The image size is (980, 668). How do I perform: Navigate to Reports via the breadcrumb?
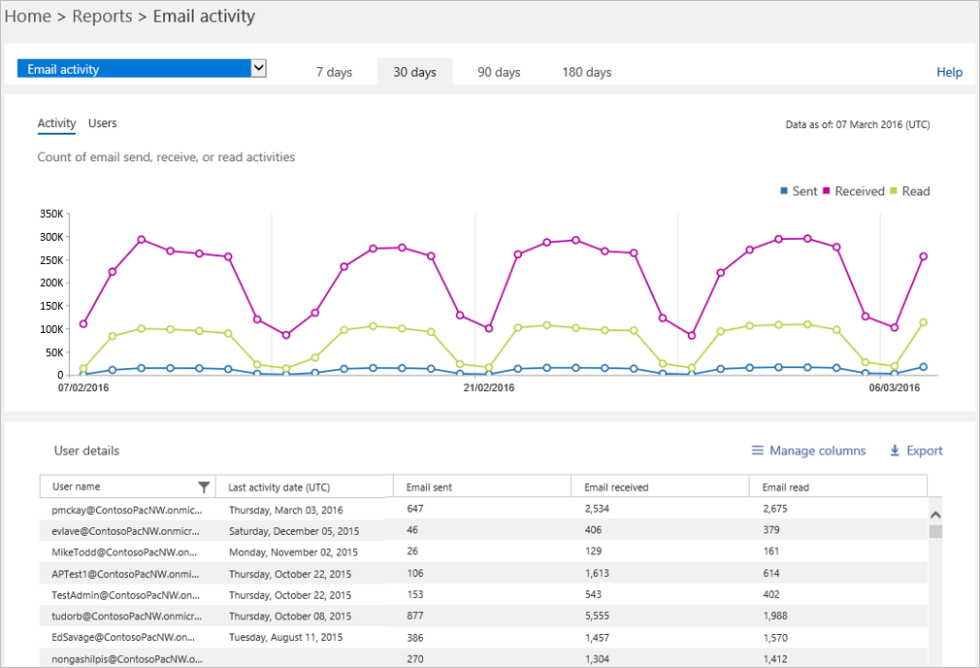coord(103,16)
